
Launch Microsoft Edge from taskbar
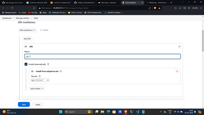pyautogui.click(x=108, y=112)
